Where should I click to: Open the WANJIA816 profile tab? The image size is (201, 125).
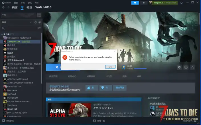(43, 7)
